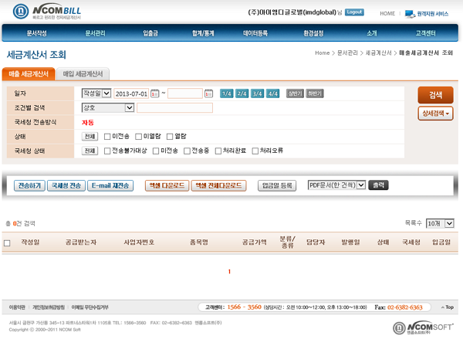Click the 원격지원 서비스 remote support icon

pyautogui.click(x=410, y=14)
